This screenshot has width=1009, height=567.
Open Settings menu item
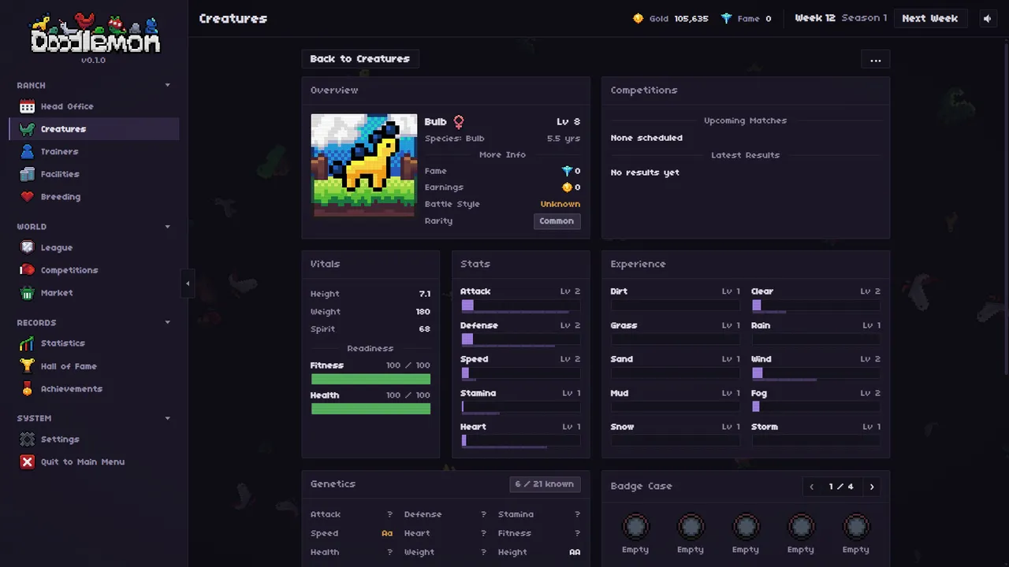click(95, 439)
